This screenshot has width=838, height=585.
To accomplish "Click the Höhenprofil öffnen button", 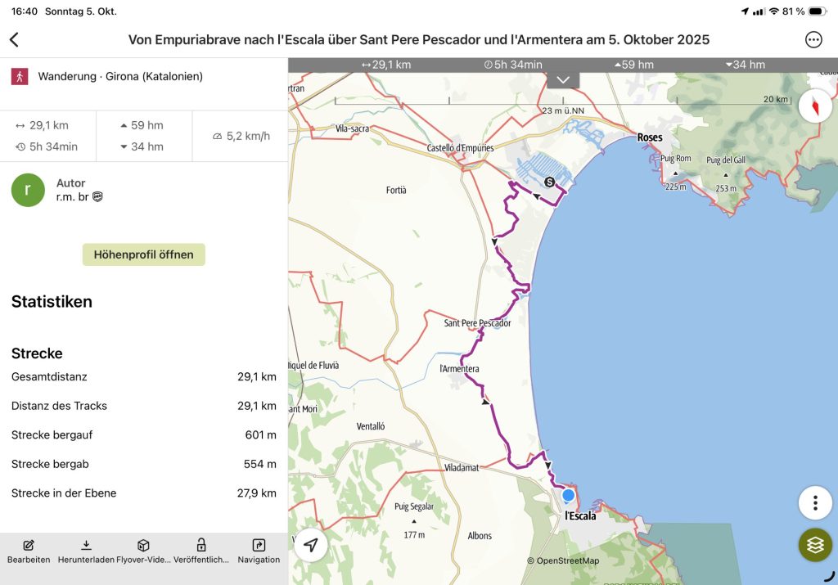I will (x=143, y=254).
